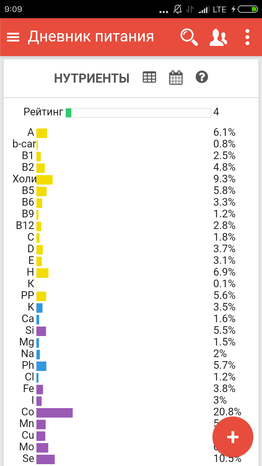The image size is (262, 466).
Task: Tap the search magnifier icon
Action: click(189, 37)
